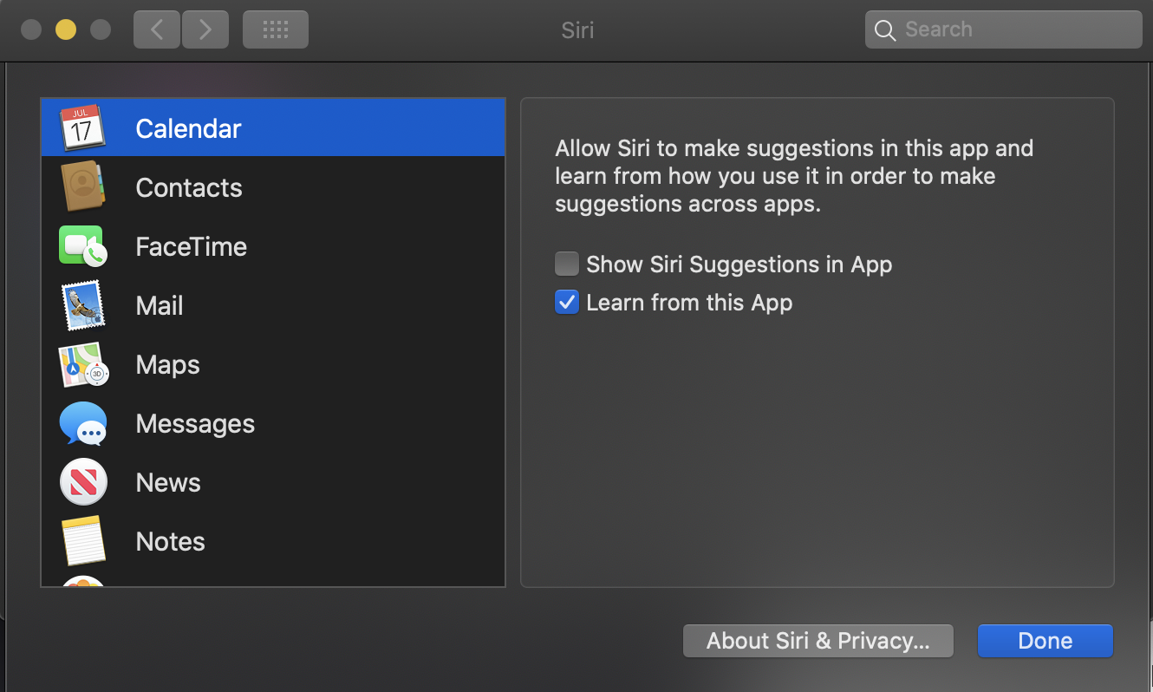Click the Calendar app icon

tap(82, 128)
